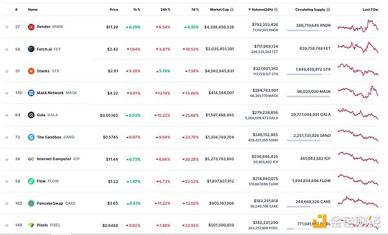Toggle watchlist star for Internet Computer

click(7, 159)
